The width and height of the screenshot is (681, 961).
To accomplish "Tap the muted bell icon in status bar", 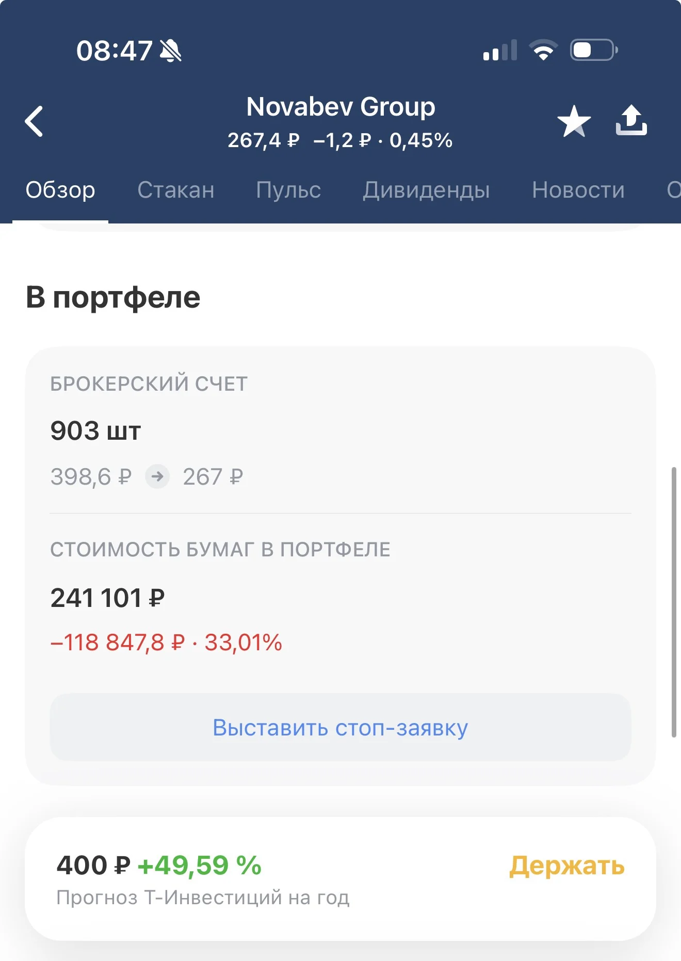I will click(171, 51).
